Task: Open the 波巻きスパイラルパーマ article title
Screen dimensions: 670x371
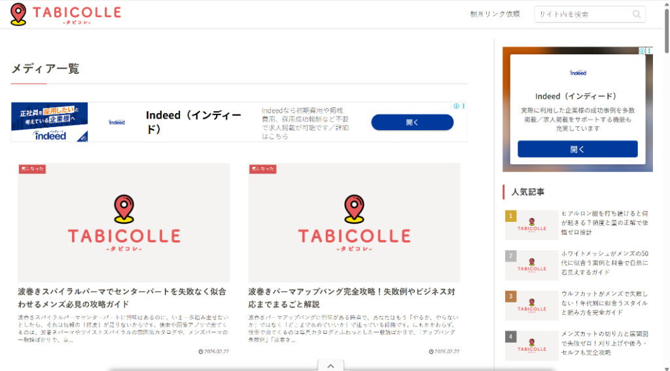Action: coord(122,298)
